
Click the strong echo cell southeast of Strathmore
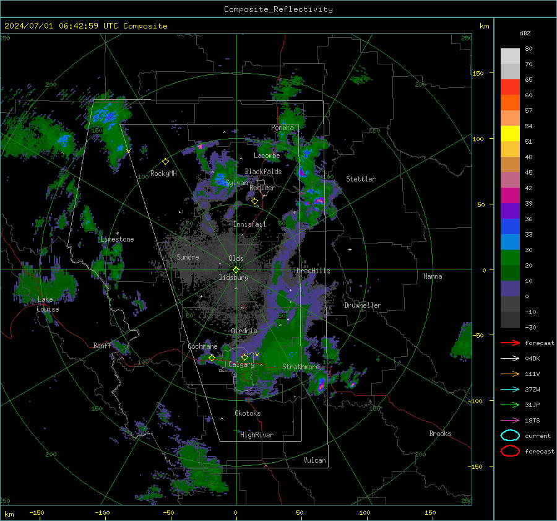click(x=321, y=385)
